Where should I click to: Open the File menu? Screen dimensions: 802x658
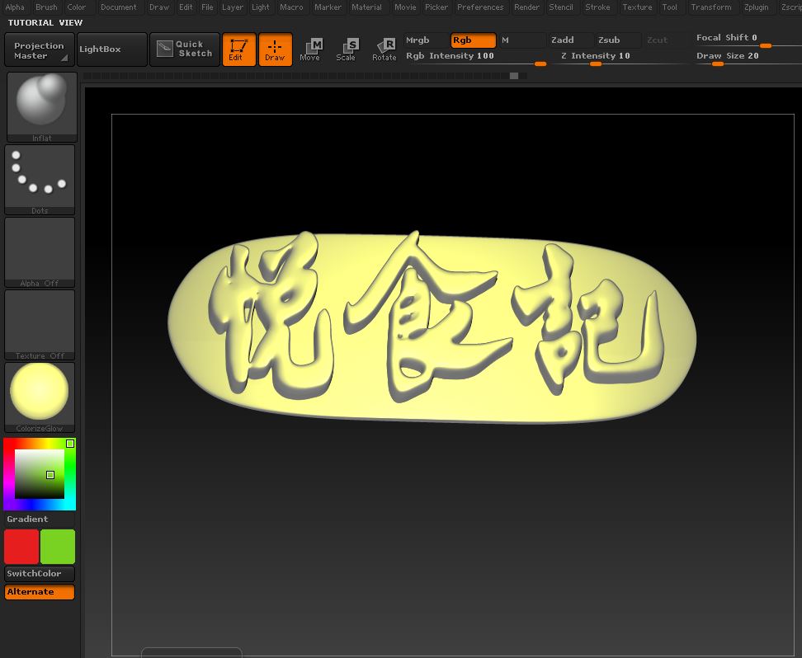point(207,7)
